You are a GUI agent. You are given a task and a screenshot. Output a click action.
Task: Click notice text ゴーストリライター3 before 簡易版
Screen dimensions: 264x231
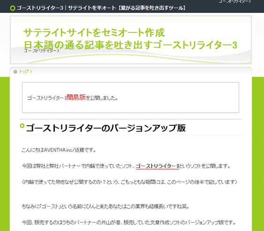pos(47,98)
